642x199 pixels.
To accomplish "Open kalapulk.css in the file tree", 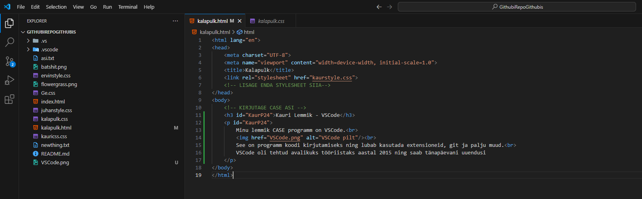I will [x=54, y=119].
